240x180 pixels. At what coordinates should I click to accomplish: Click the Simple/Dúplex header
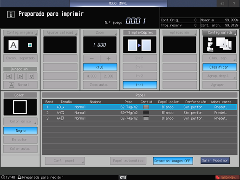coord(140,32)
